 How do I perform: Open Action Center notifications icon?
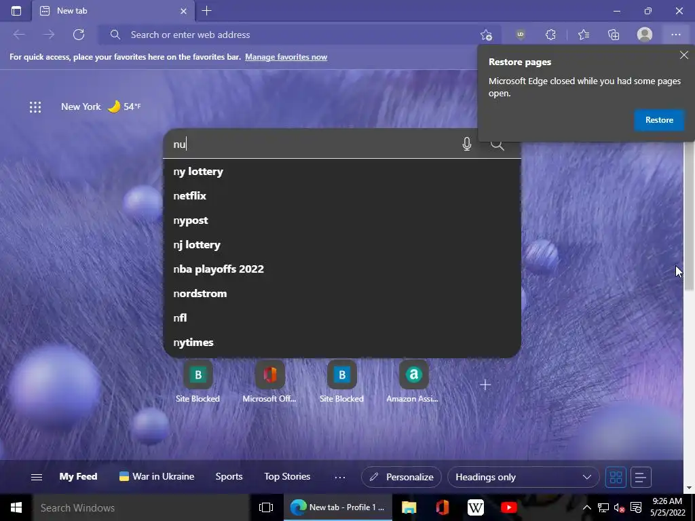(636, 507)
